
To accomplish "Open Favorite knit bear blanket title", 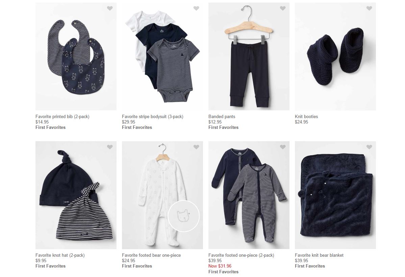I will 319,255.
